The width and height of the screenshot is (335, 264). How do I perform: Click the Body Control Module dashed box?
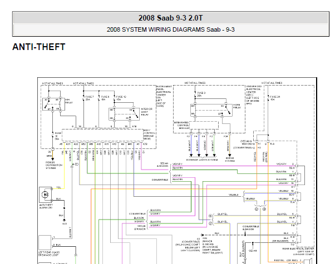click(x=103, y=135)
